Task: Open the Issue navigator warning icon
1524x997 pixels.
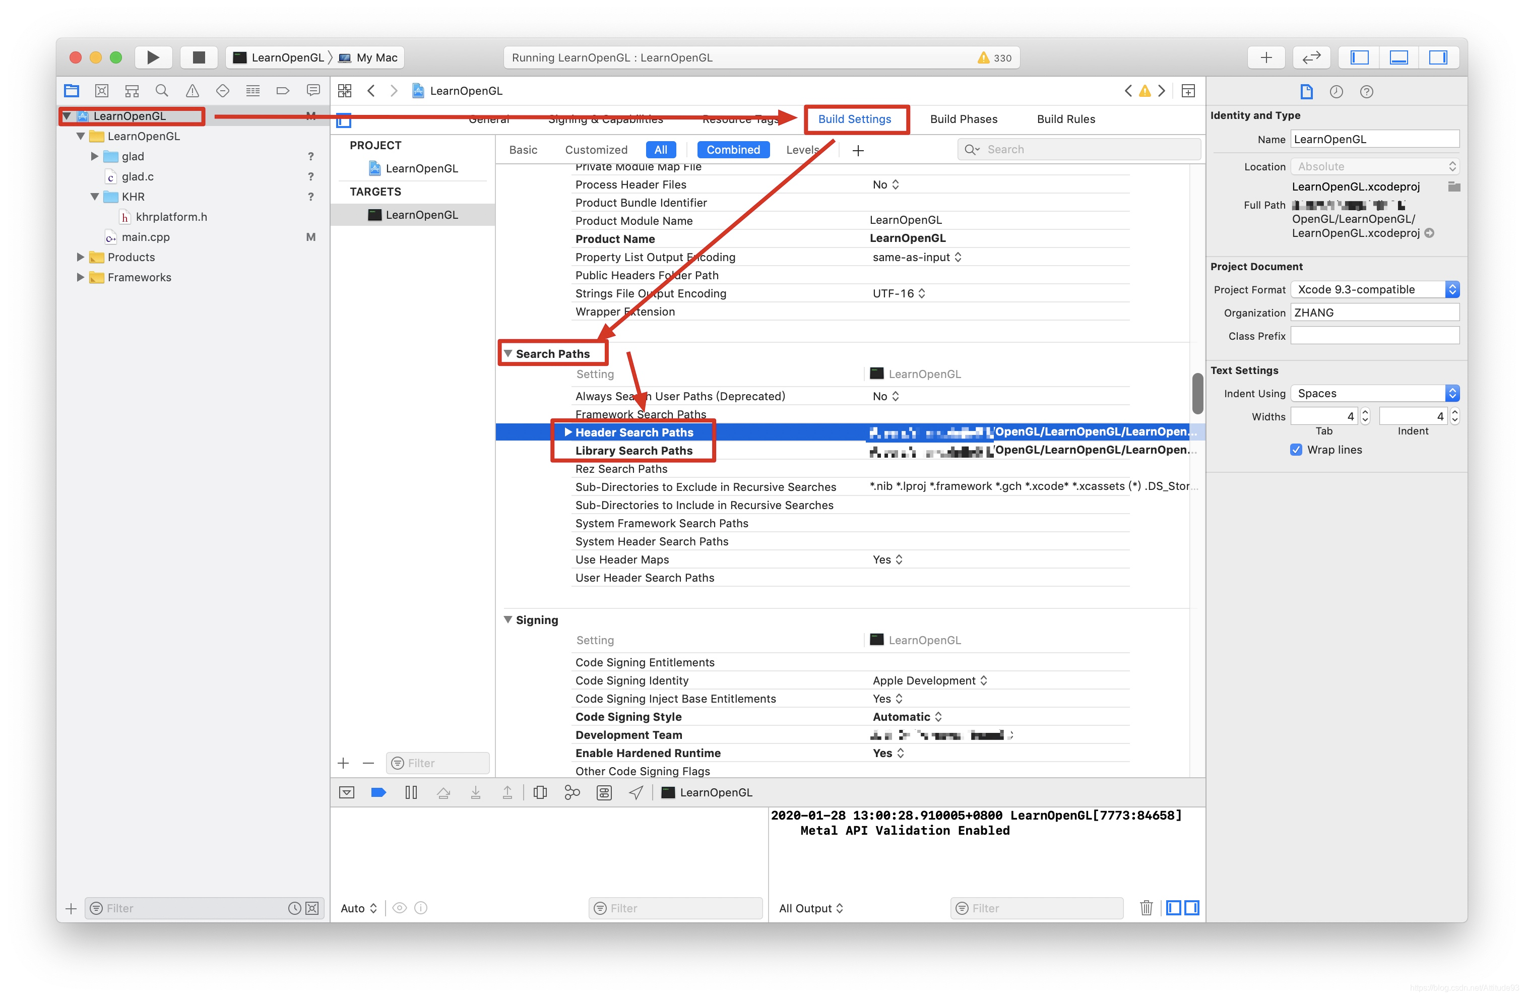Action: 192,90
